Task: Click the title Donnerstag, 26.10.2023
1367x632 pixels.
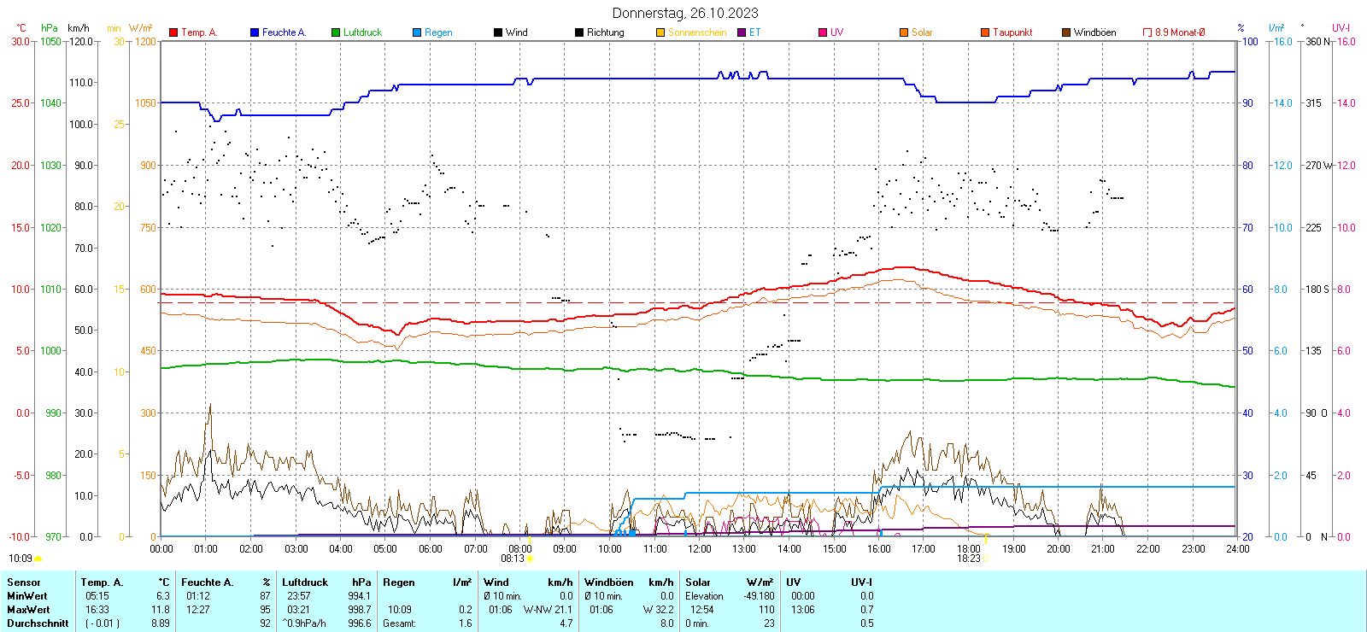Action: tap(684, 13)
